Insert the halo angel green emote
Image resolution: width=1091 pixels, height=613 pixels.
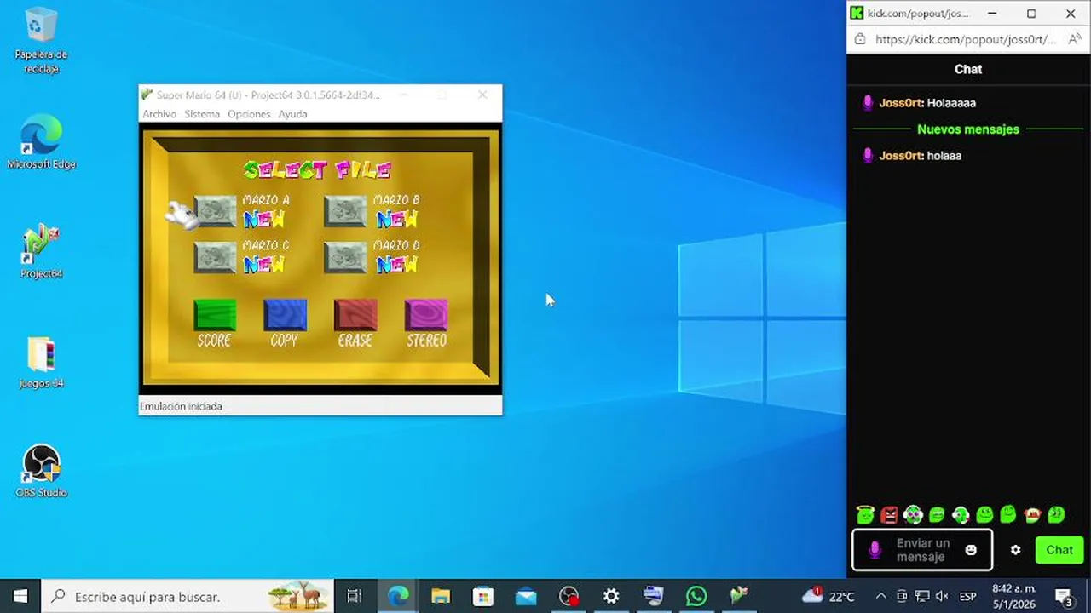tap(866, 514)
